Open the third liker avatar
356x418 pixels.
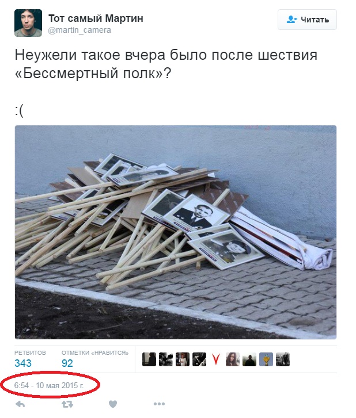pos(183,359)
